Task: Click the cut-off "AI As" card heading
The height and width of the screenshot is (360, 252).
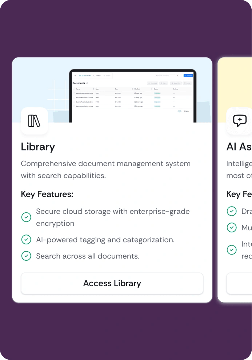Action: point(239,147)
